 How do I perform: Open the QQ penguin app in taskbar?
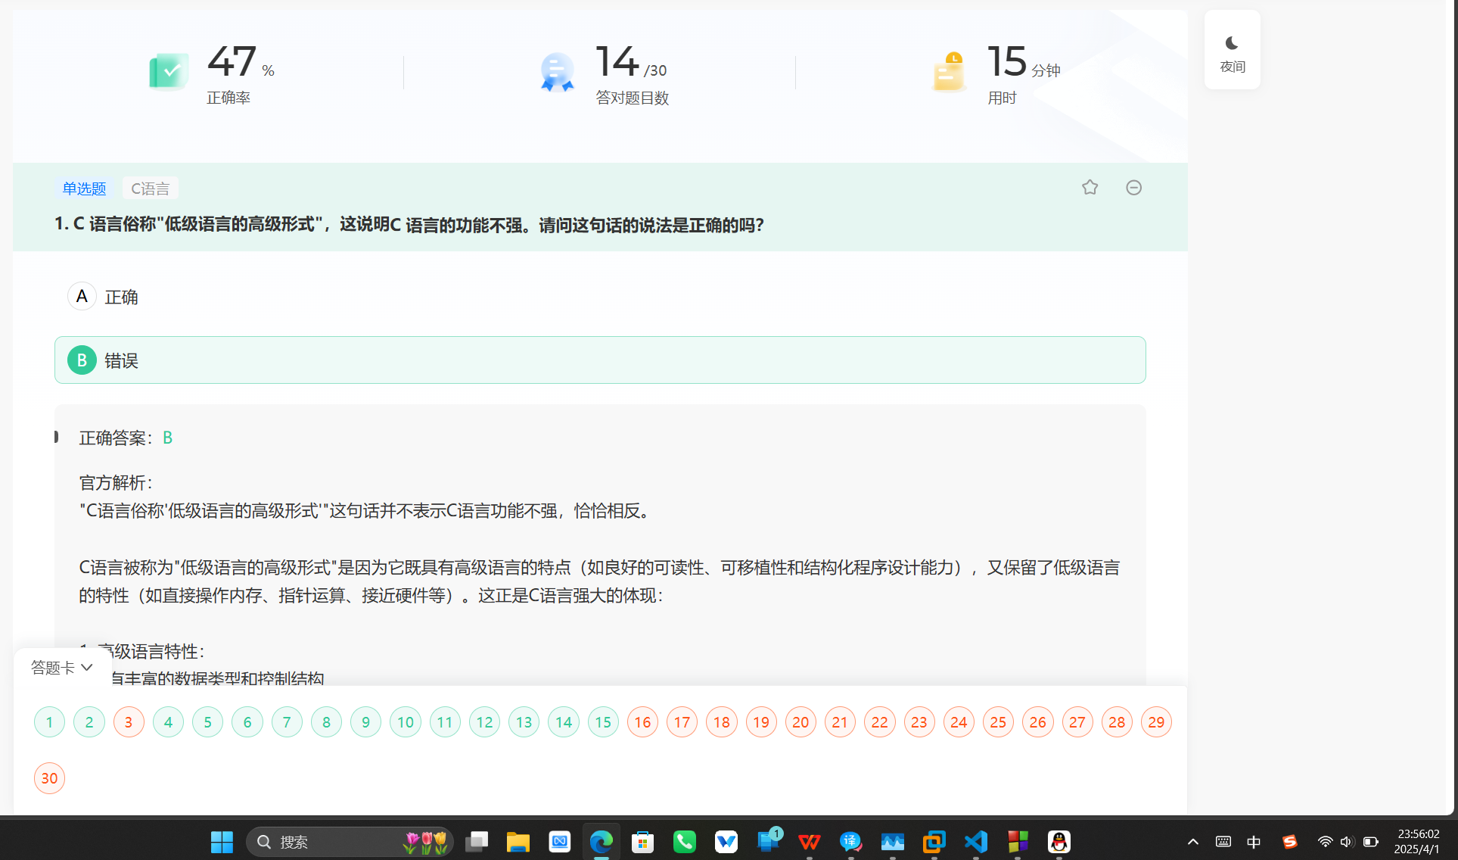tap(1059, 842)
